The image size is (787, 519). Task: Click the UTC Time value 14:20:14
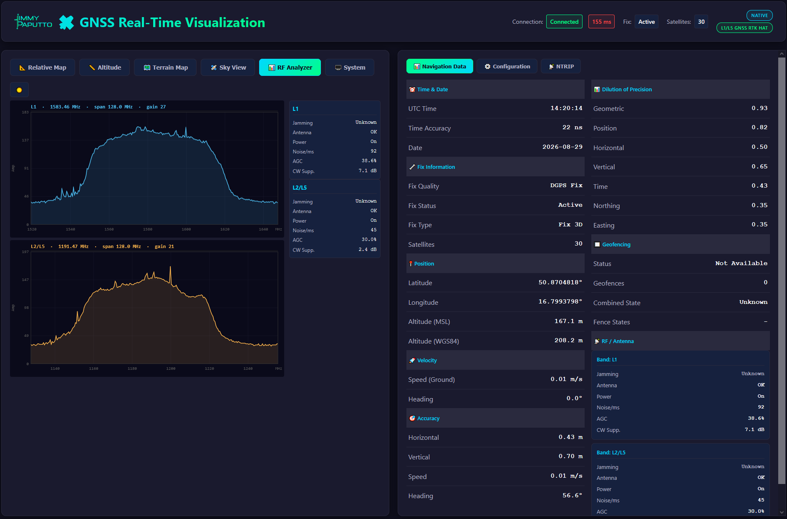(x=566, y=108)
